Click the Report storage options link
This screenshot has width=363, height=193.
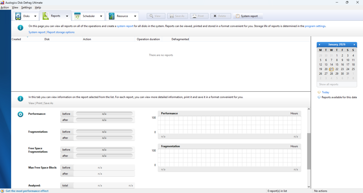point(61,32)
